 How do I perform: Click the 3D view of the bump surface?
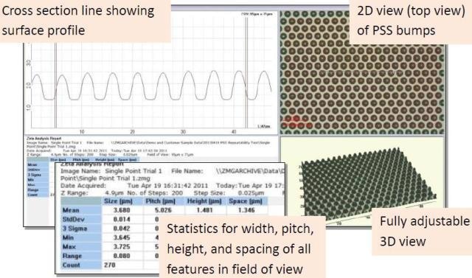(362, 181)
